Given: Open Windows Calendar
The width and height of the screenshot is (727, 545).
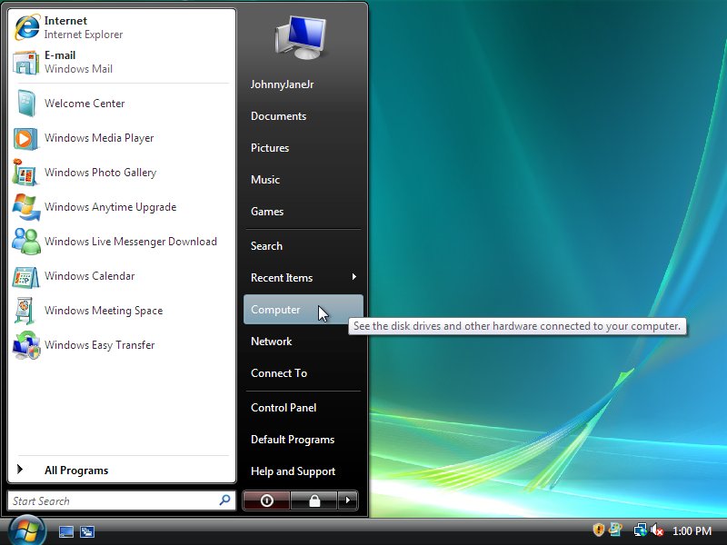Looking at the screenshot, I should (x=89, y=276).
